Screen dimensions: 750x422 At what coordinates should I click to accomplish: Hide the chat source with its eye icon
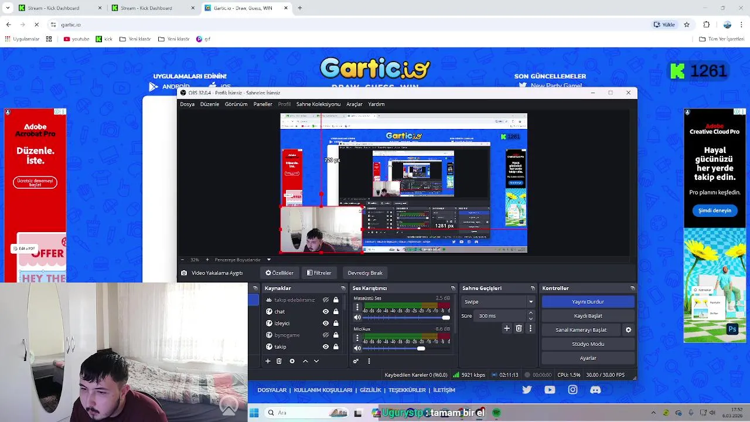(x=326, y=312)
